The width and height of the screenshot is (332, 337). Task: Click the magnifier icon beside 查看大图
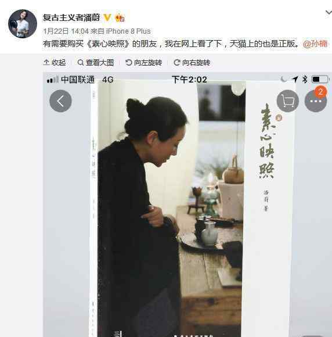pos(81,63)
